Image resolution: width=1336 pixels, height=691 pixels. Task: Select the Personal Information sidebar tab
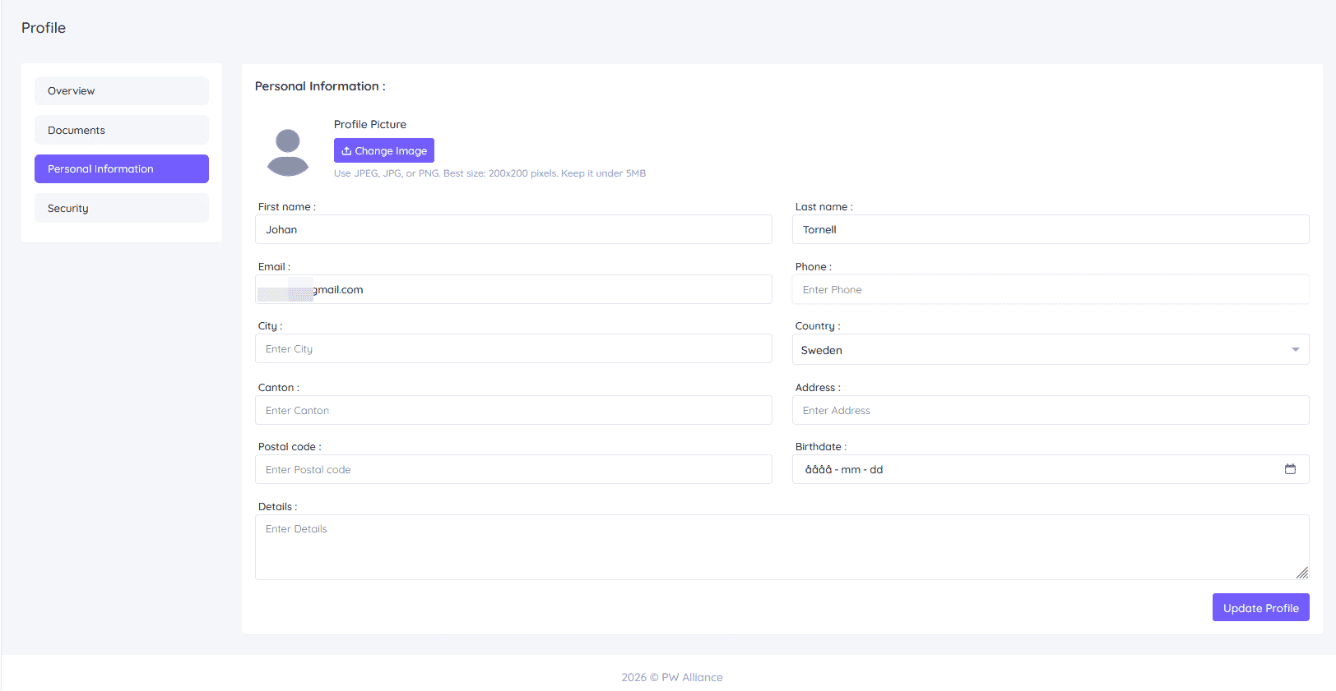tap(122, 169)
